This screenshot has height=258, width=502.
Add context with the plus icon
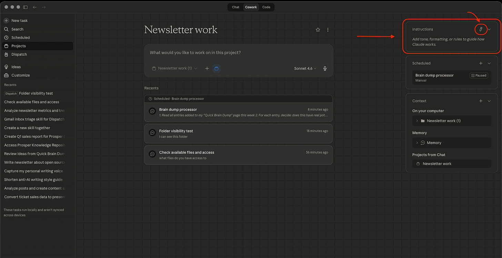481,101
